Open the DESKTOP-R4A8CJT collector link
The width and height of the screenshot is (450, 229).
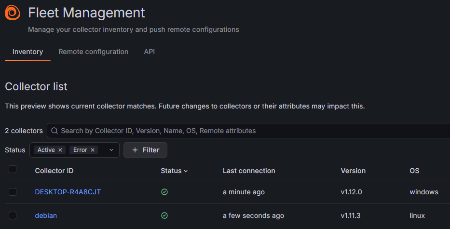click(x=68, y=192)
